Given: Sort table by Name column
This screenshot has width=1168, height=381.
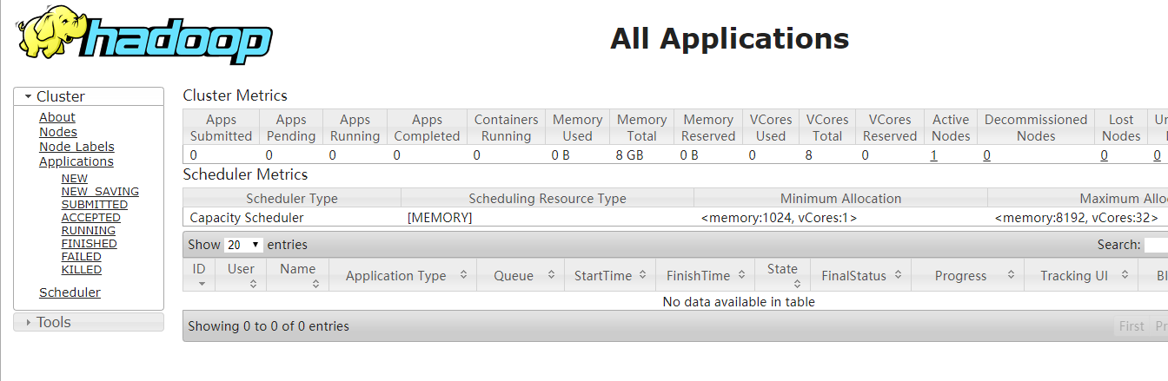Looking at the screenshot, I should click(x=298, y=274).
